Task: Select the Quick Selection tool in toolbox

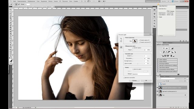Action: point(11,16)
